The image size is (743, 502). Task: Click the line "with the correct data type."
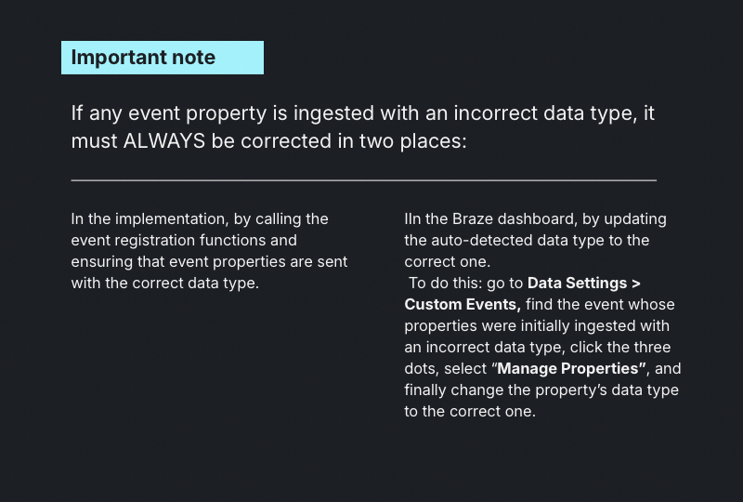coord(164,284)
